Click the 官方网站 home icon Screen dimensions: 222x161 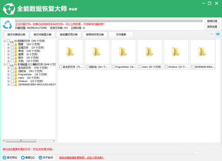pyautogui.click(x=4, y=158)
